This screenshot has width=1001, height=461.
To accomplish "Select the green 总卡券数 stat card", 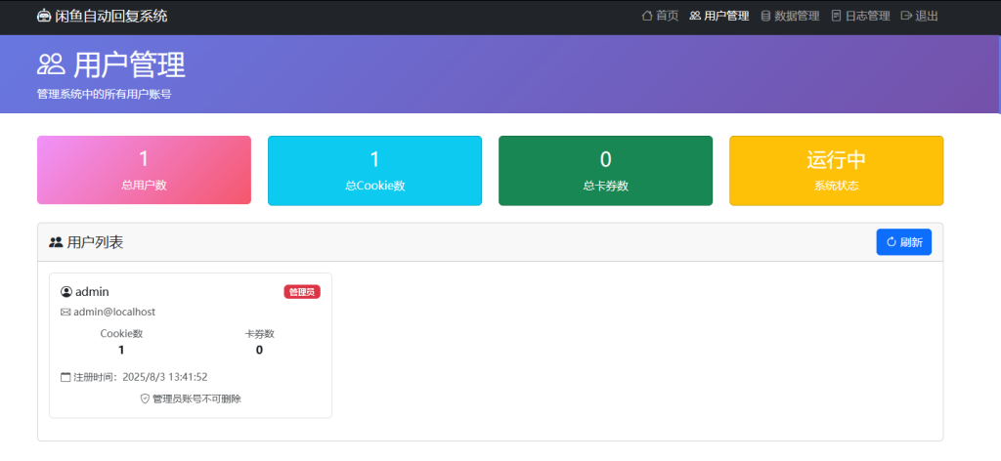I will coord(605,170).
